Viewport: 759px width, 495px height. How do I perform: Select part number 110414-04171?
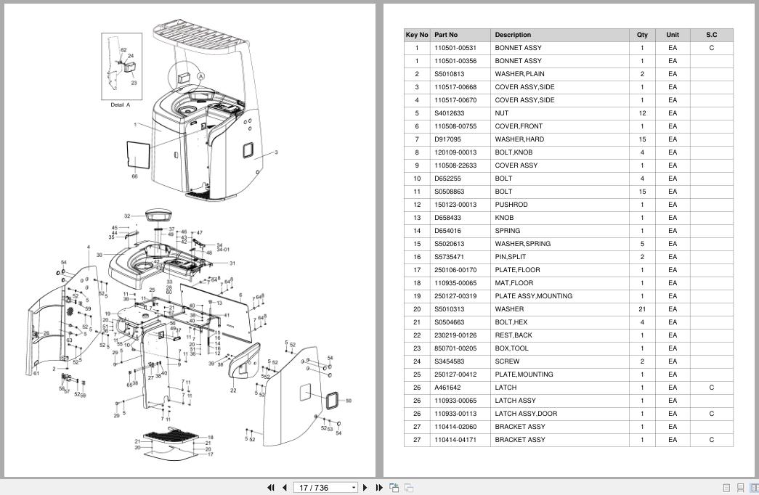pos(455,440)
